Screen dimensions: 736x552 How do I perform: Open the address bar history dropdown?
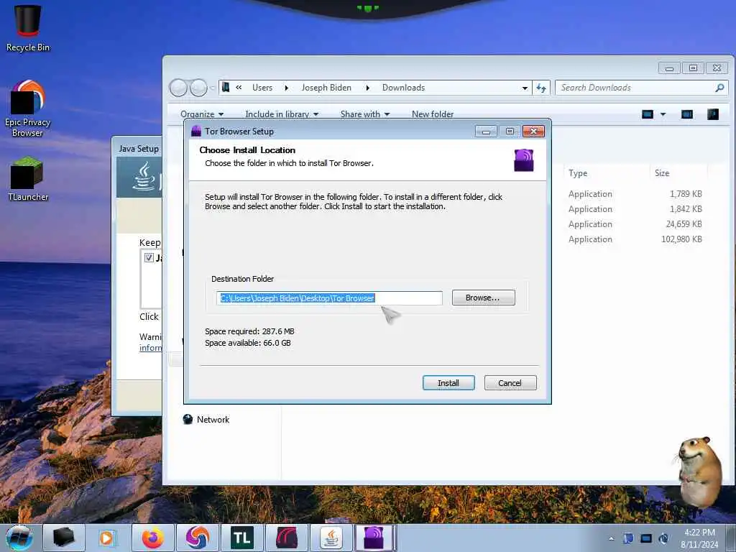tap(525, 88)
